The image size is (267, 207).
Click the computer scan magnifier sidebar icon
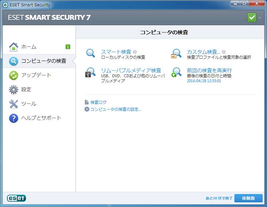point(14,61)
